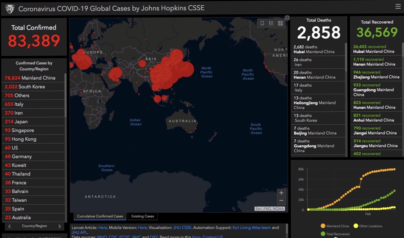
Task: Select Bahrain in confirmed cases list
Action: pyautogui.click(x=33, y=191)
